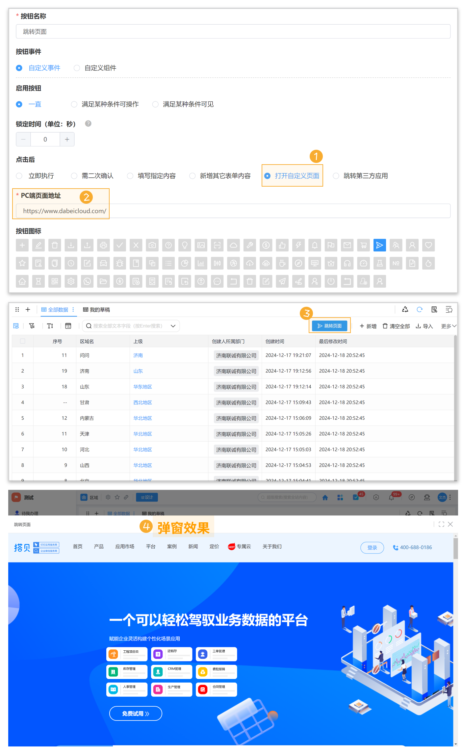This screenshot has height=756, width=465.
Task: Open 产品 in the website menu
Action: (x=99, y=546)
